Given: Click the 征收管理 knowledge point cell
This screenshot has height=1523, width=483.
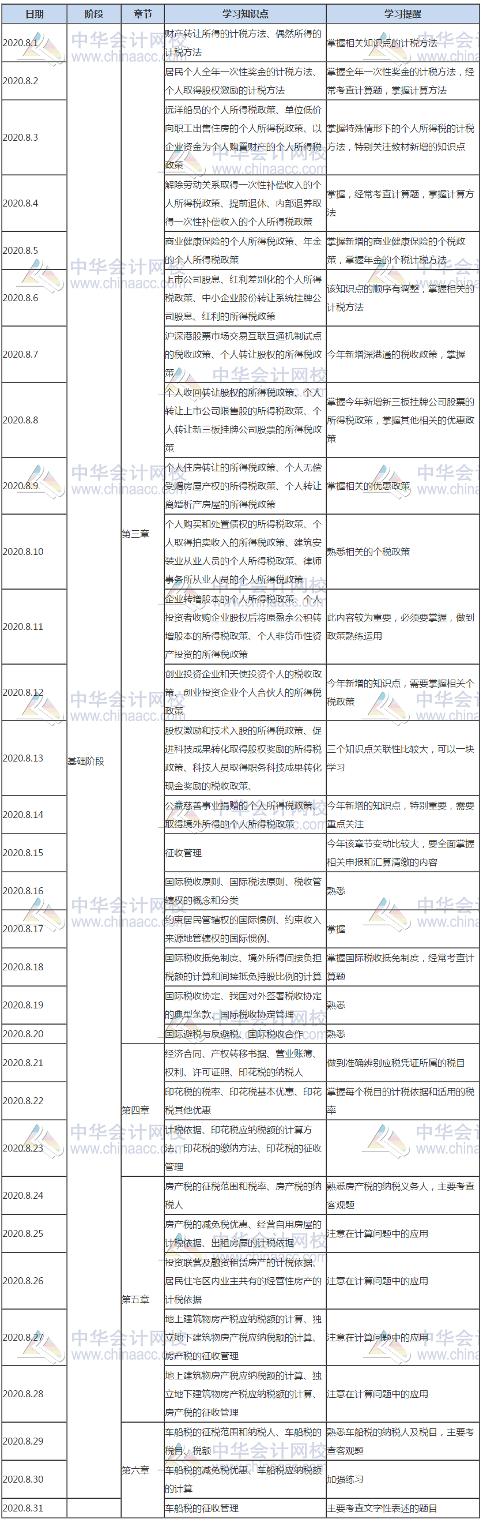Looking at the screenshot, I should pyautogui.click(x=245, y=853).
